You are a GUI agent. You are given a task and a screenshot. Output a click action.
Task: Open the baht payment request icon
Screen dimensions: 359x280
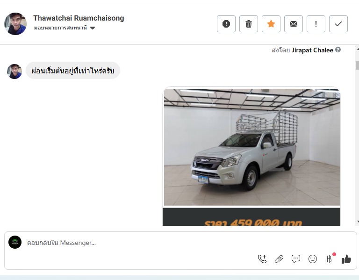[x=329, y=259]
